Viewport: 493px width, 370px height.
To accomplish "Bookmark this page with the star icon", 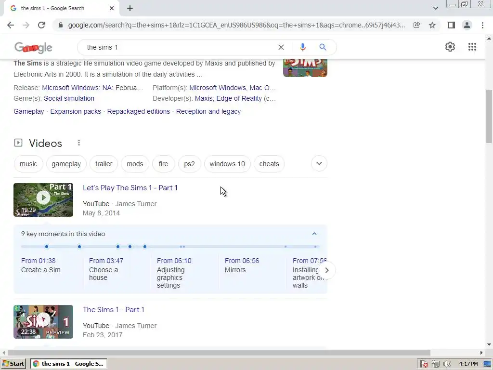I will click(x=432, y=25).
